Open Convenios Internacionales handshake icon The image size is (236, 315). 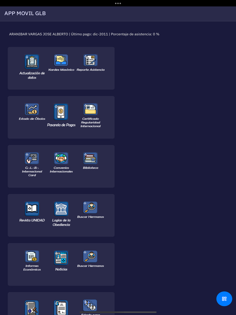(x=61, y=158)
